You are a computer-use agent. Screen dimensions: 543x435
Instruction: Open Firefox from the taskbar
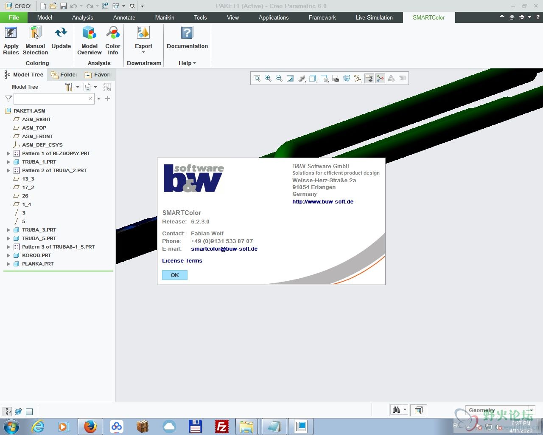[x=90, y=427]
